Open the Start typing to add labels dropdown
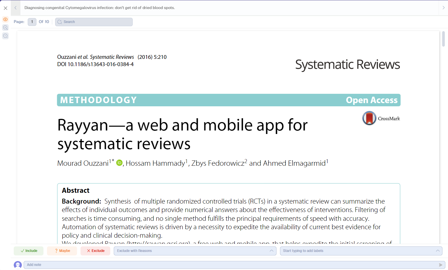This screenshot has width=448, height=270. coord(361,251)
